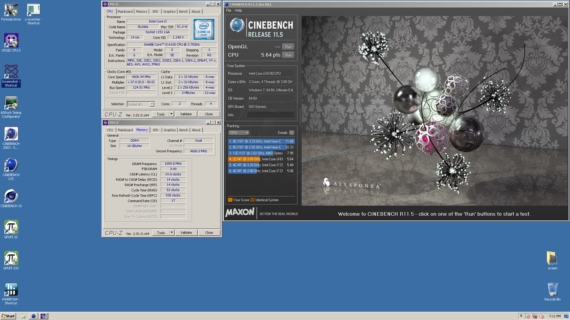Open the File menu in Cinebench
Screen dimensions: 570x320
[x=229, y=10]
